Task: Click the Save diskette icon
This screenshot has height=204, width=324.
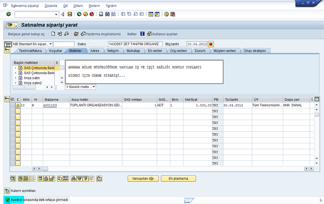Action: [70, 14]
